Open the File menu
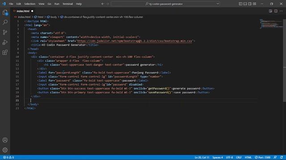The image size is (286, 160). [11, 4]
